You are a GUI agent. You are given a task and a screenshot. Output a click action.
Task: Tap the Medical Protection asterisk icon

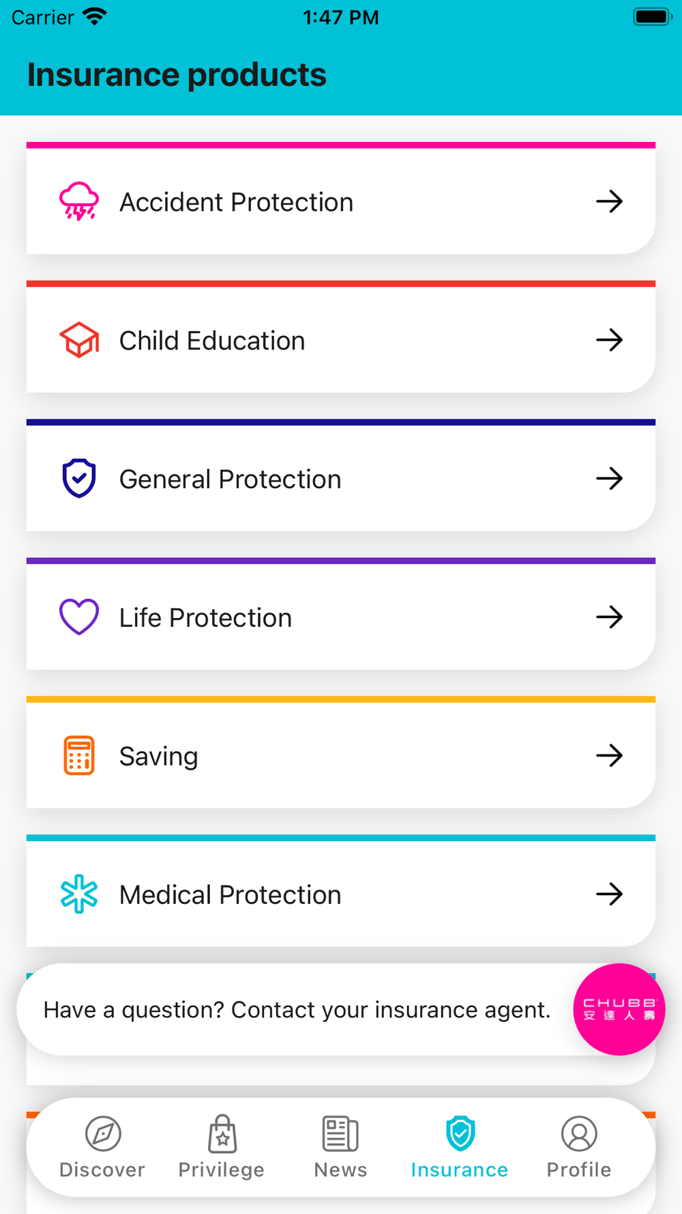pyautogui.click(x=79, y=894)
